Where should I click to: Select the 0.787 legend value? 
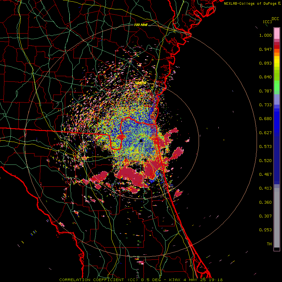pos(265,91)
